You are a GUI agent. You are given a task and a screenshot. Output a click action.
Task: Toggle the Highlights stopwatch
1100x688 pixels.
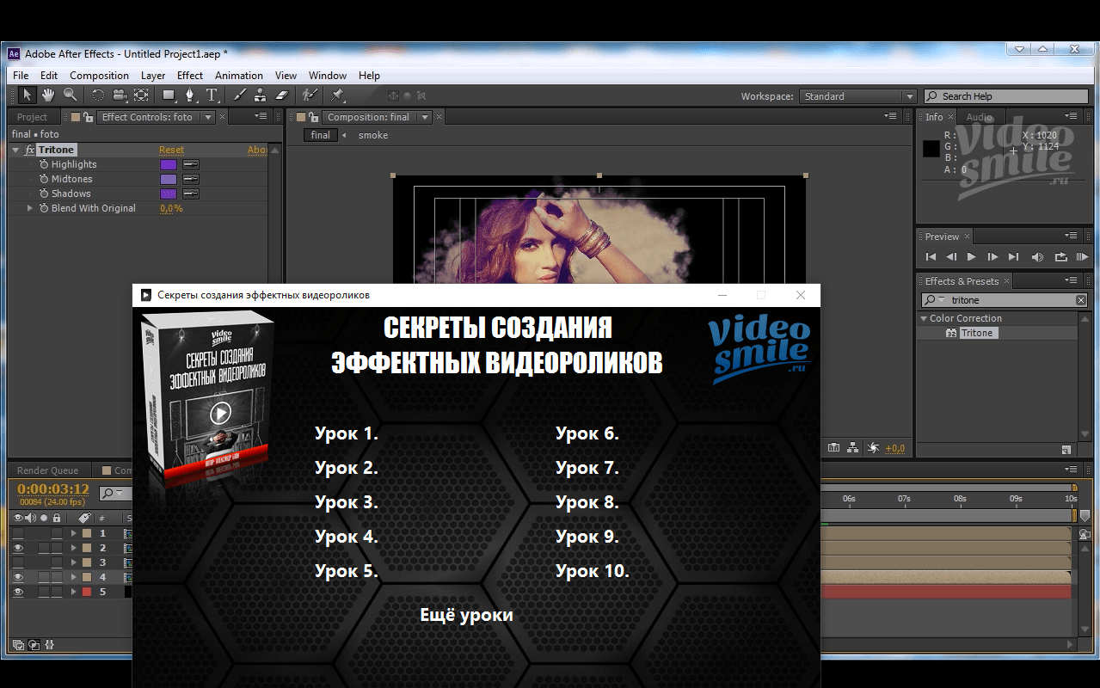44,164
